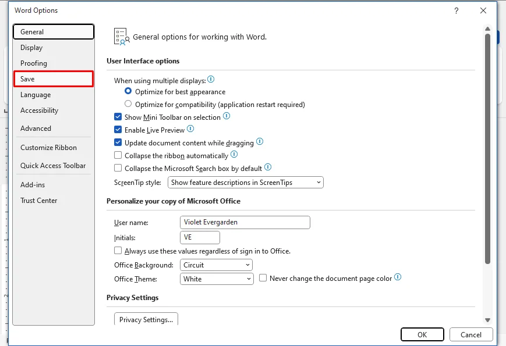This screenshot has height=346, width=506.
Task: Click the vertical scrollbar thumb
Action: 487,149
